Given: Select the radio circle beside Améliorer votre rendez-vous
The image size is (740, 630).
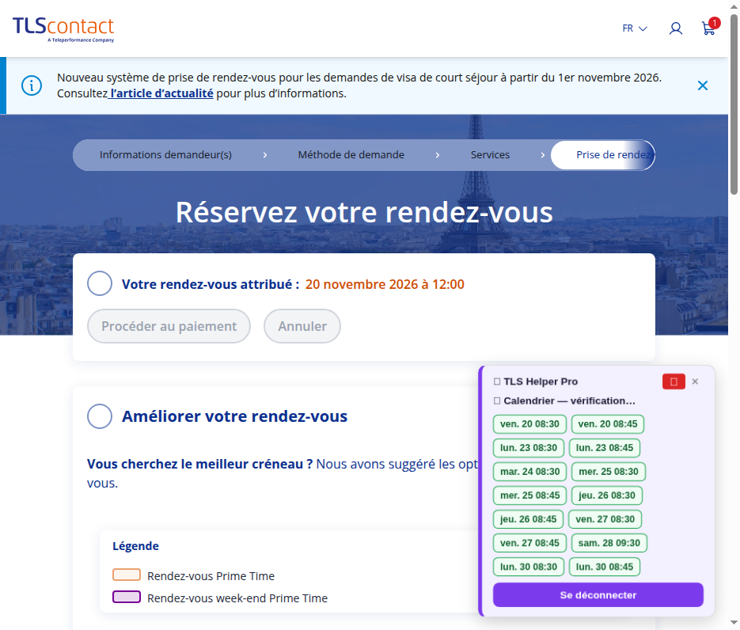Looking at the screenshot, I should coord(100,416).
